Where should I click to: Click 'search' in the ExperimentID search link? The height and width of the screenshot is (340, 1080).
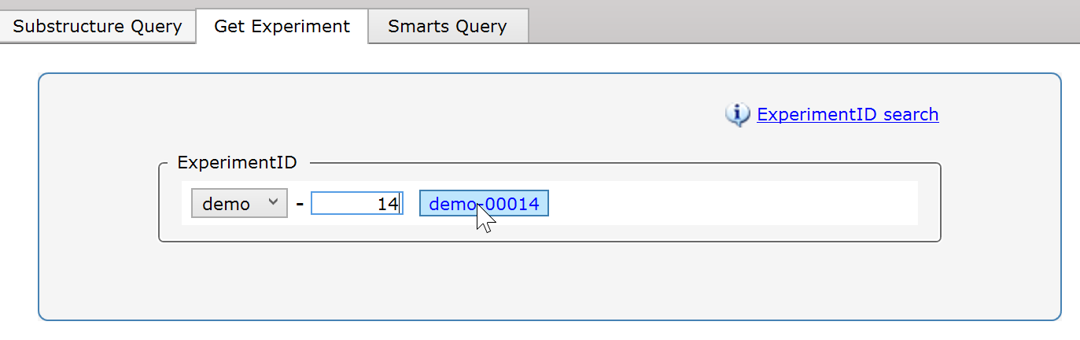tap(911, 115)
